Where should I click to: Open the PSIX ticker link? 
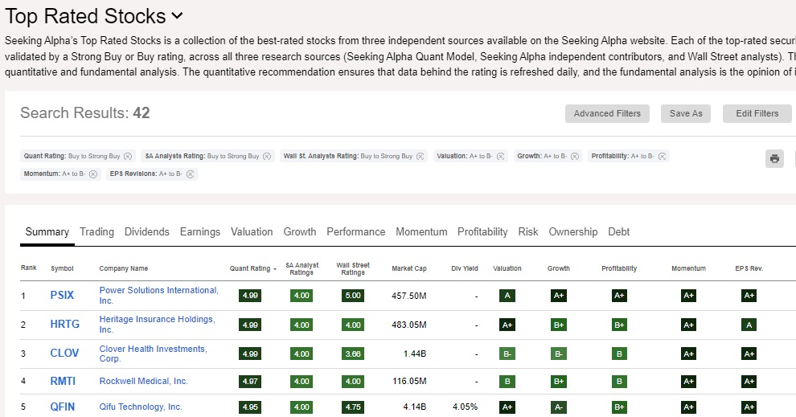[62, 295]
